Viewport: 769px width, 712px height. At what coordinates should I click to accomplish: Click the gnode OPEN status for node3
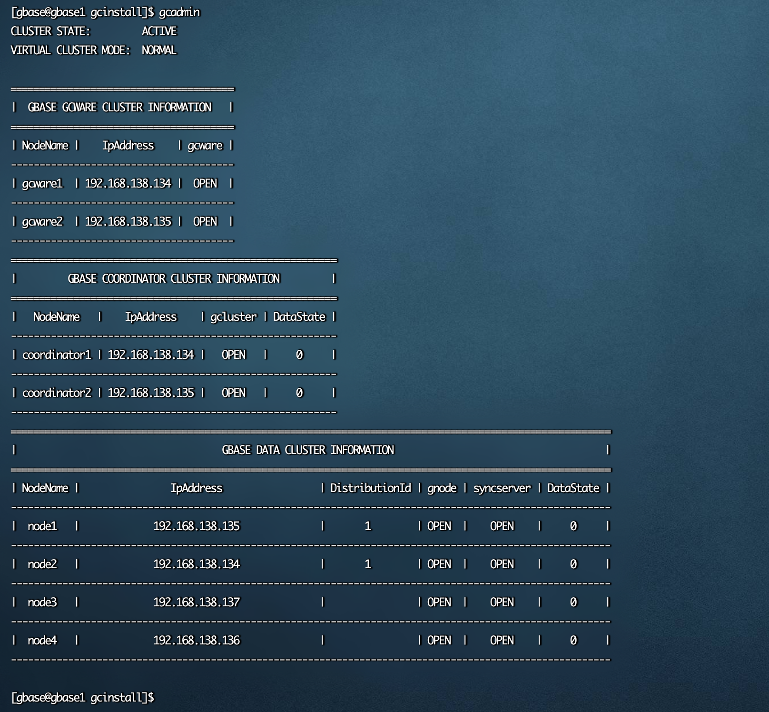(439, 603)
